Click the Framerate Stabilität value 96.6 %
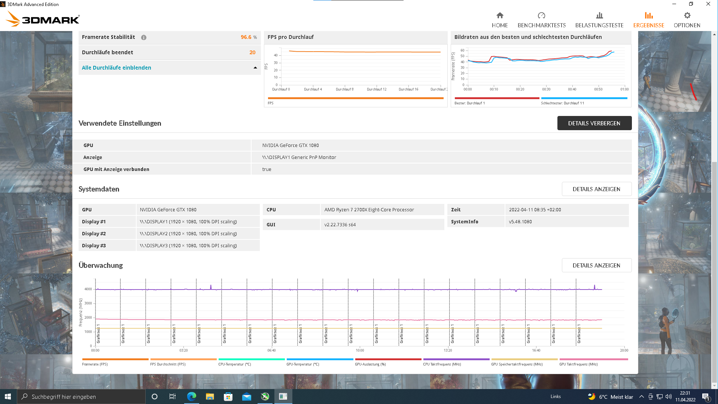 click(249, 37)
